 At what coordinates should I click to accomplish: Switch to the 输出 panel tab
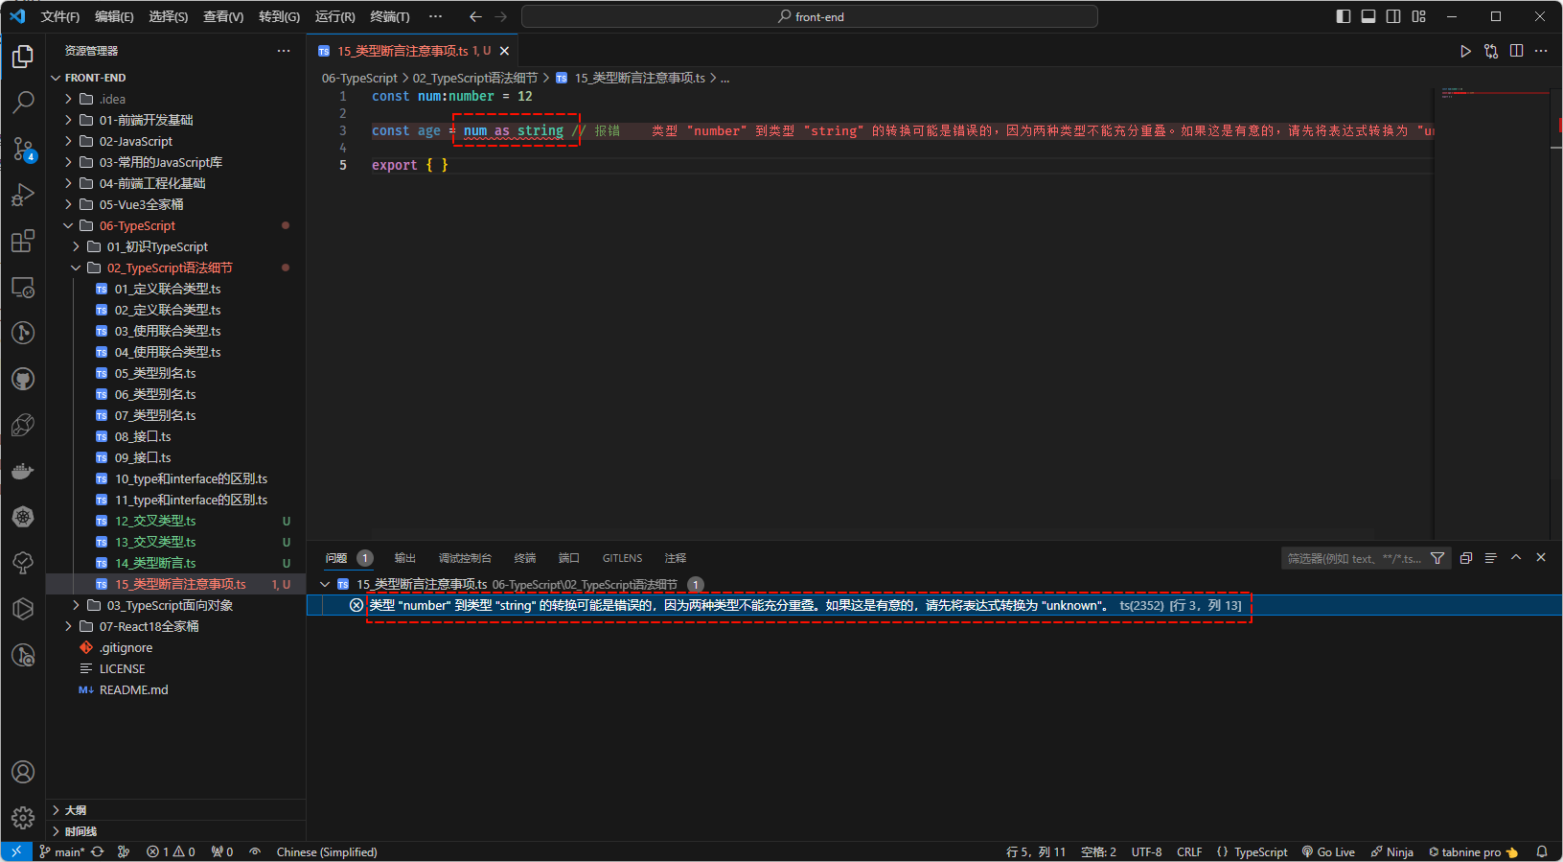[x=405, y=558]
